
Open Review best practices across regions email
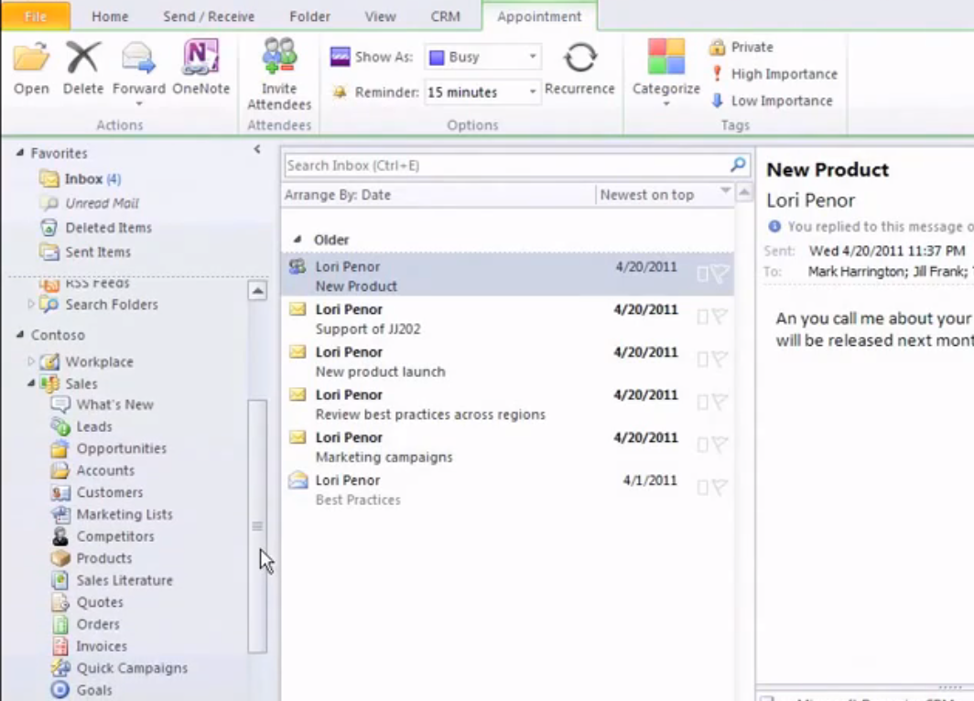(507, 403)
